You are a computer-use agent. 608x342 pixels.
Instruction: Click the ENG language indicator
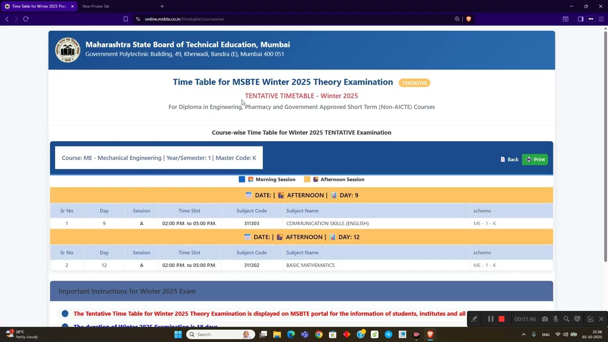tap(546, 335)
